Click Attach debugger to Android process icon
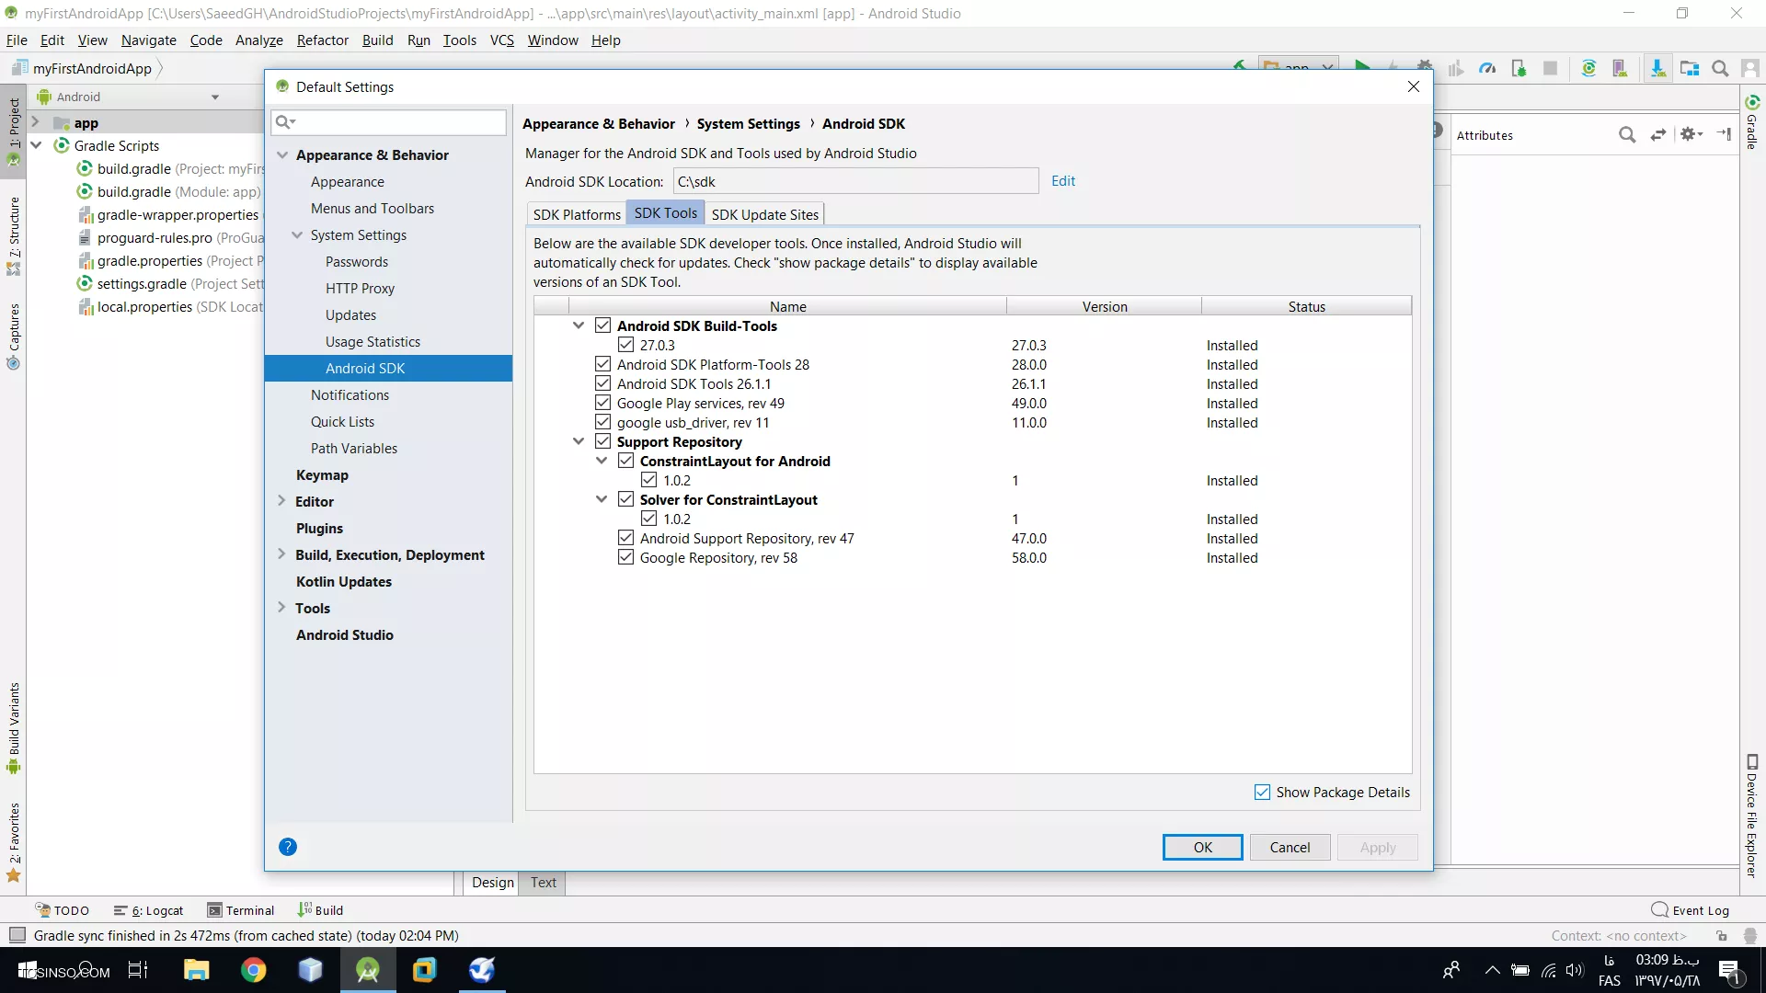Image resolution: width=1766 pixels, height=993 pixels. [1519, 69]
